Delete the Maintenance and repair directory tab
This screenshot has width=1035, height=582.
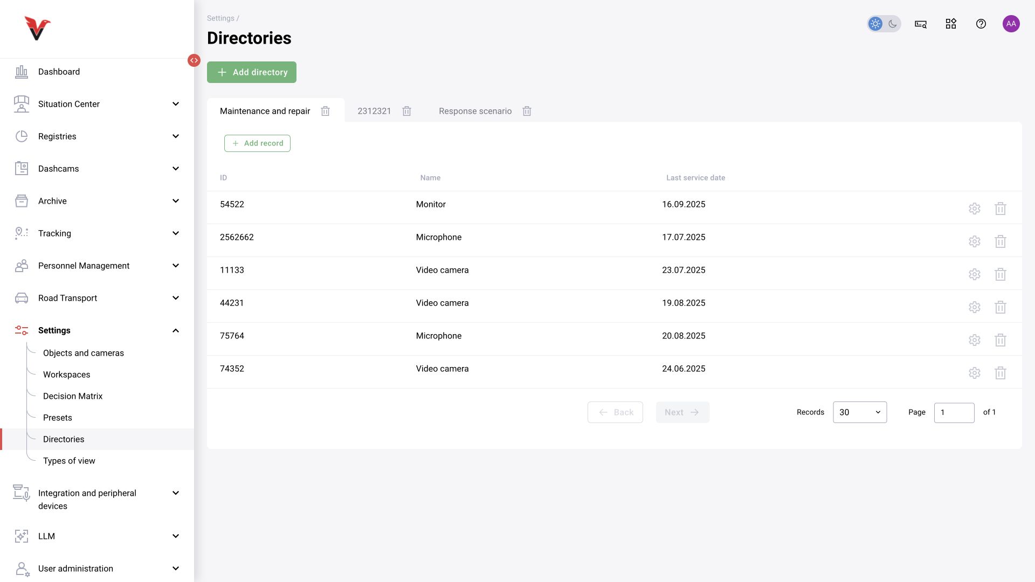point(325,111)
